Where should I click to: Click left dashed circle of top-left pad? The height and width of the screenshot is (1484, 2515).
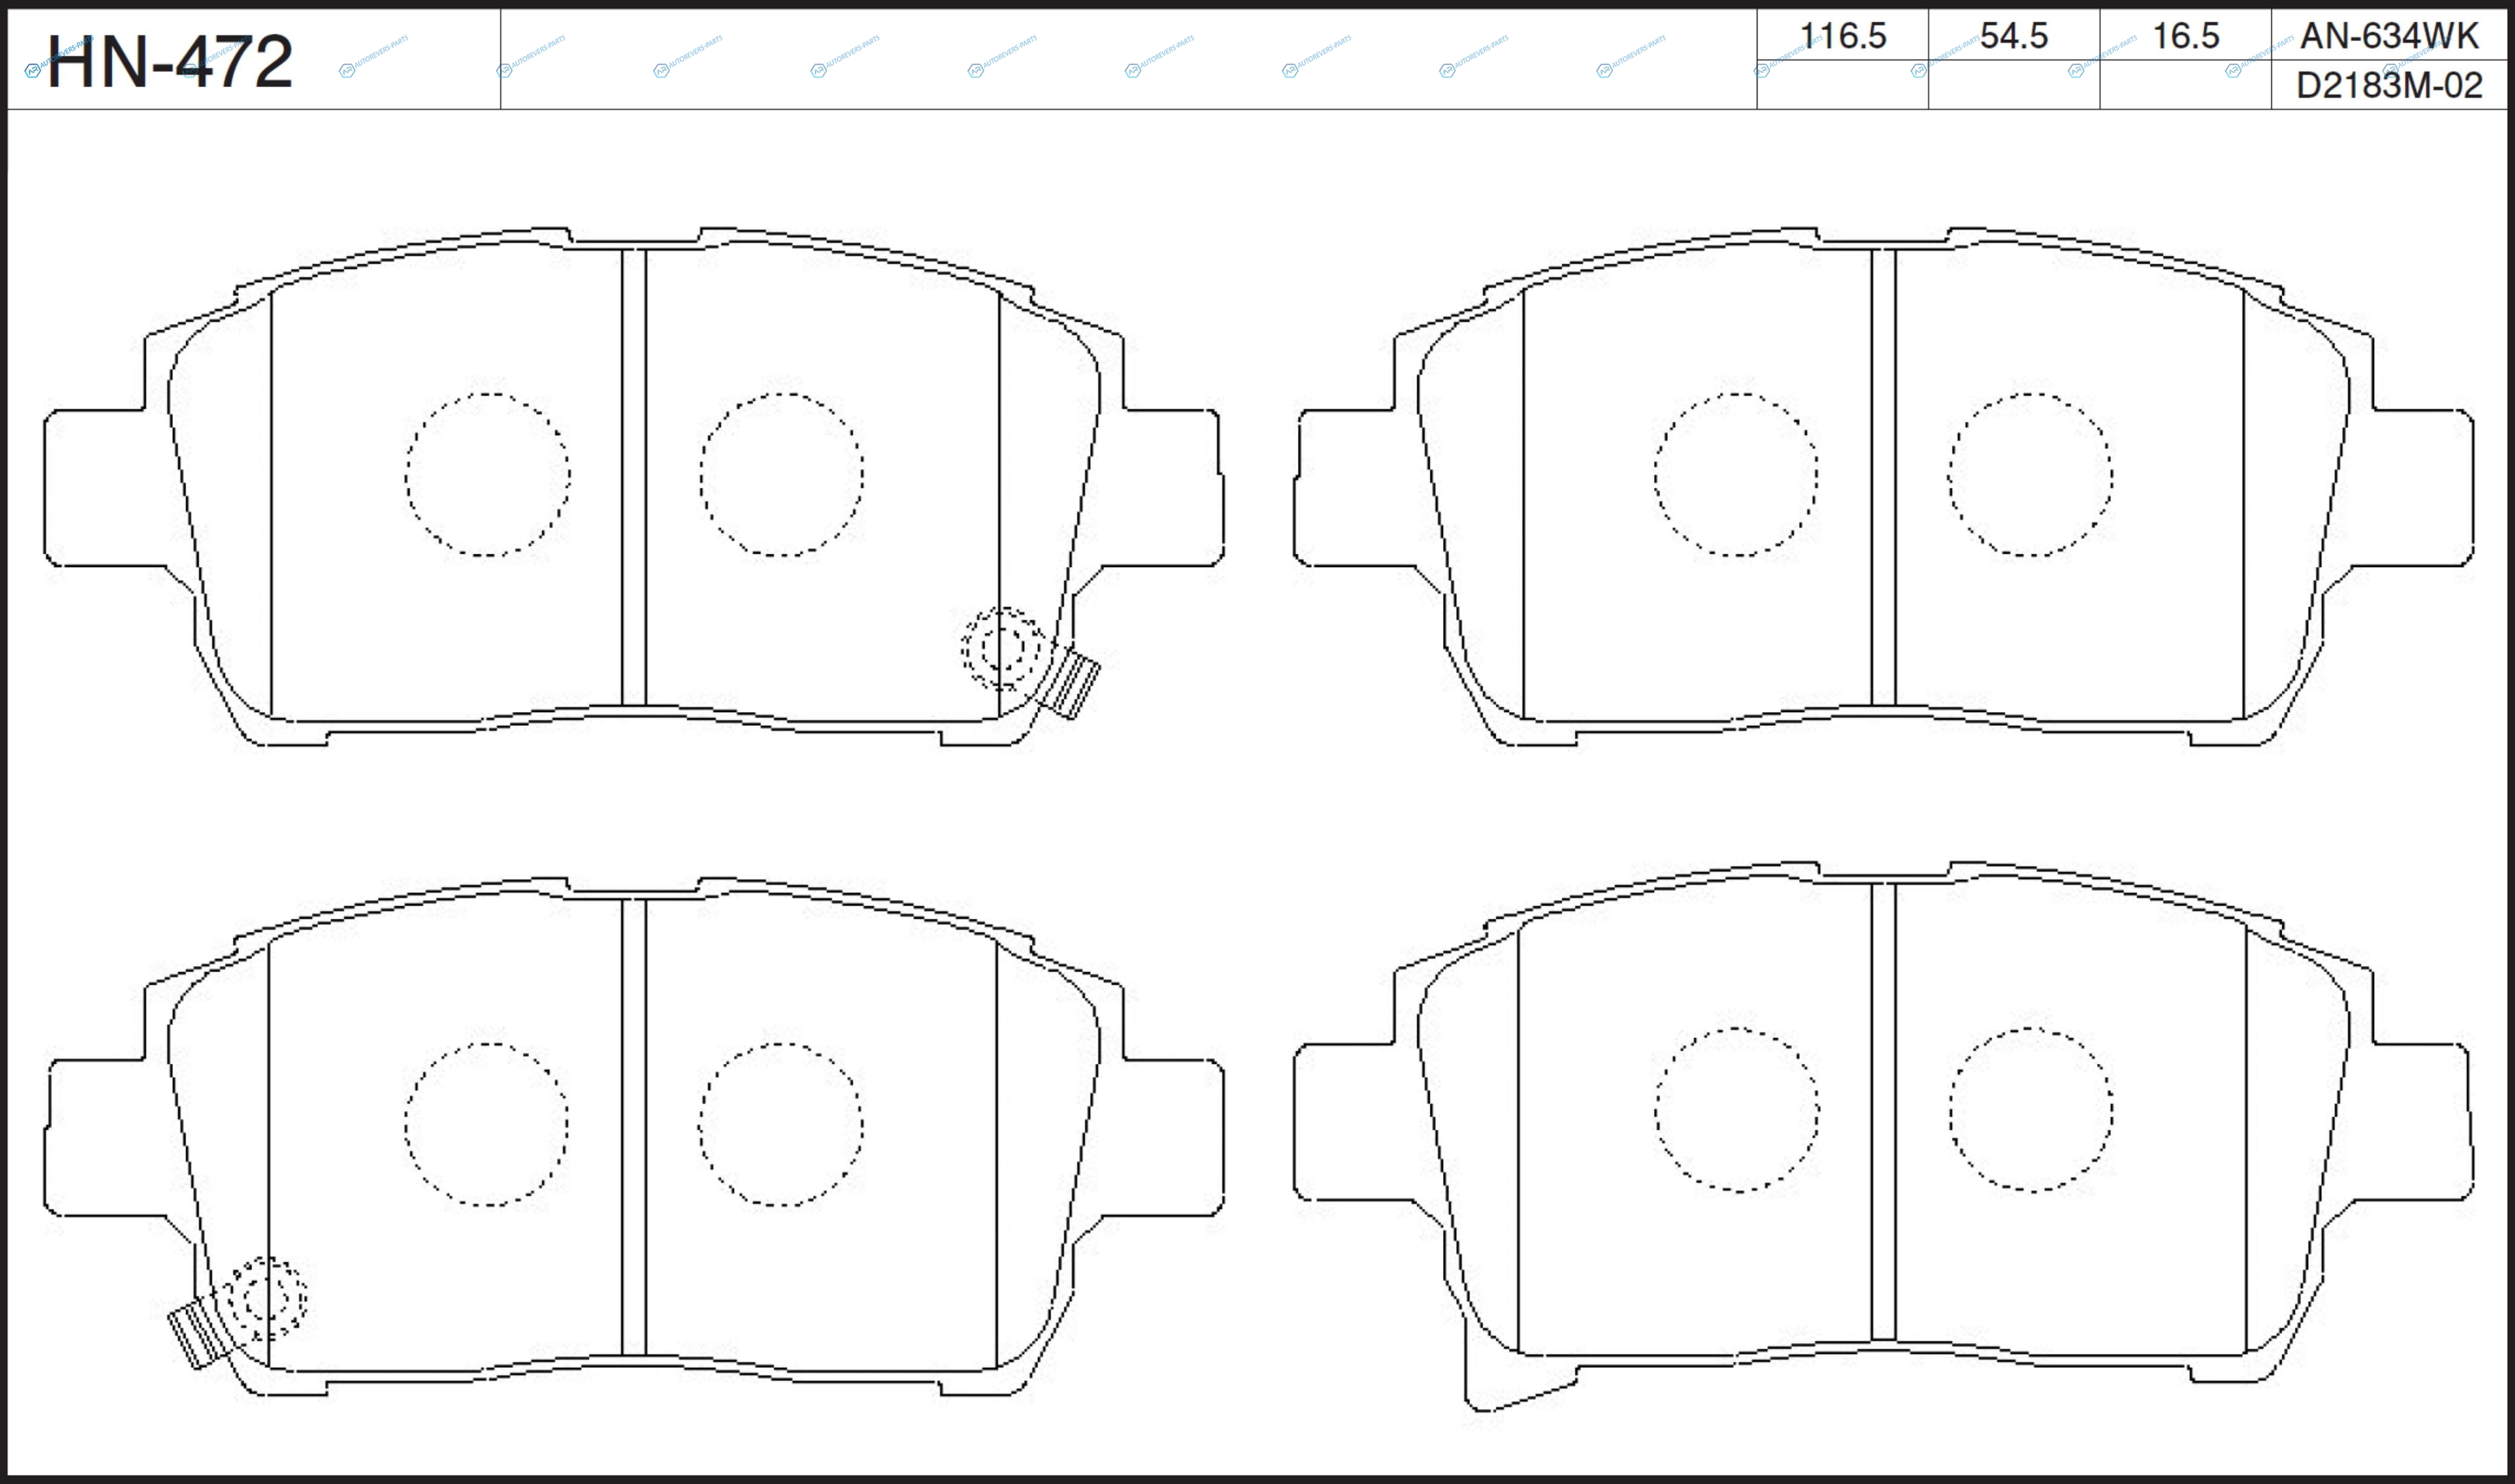487,474
